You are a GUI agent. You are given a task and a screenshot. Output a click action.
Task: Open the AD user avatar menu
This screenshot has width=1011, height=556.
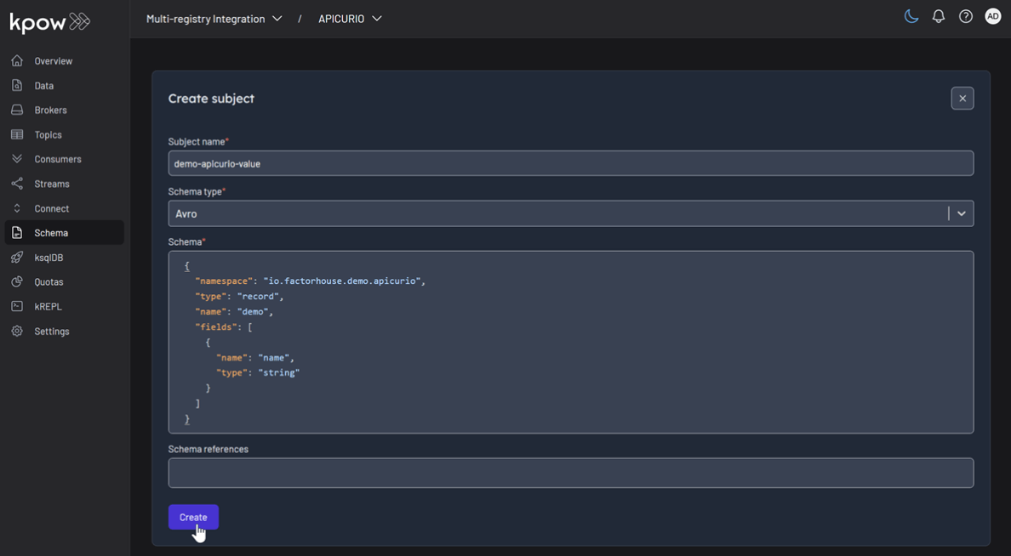(992, 15)
